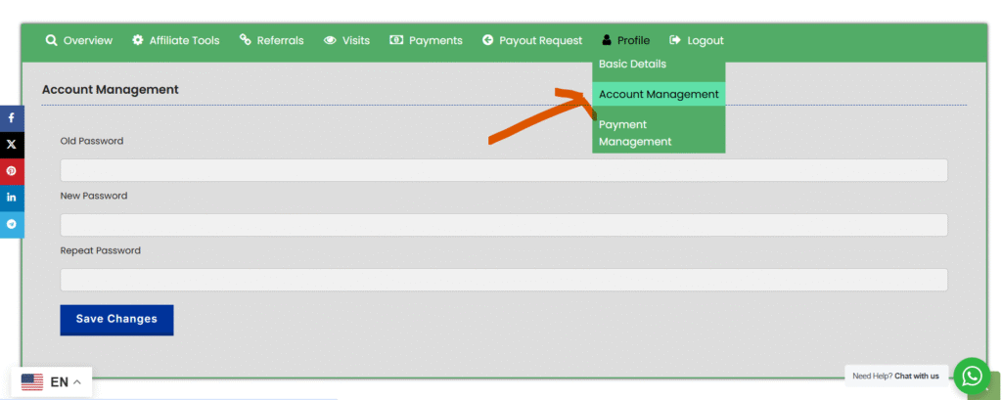
Task: Open WhatsApp chat bubble icon
Action: (971, 376)
